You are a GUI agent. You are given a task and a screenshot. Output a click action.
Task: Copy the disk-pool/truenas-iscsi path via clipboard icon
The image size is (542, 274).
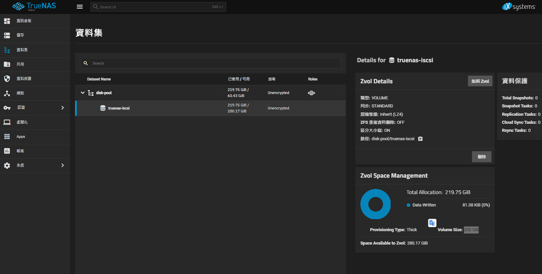click(x=420, y=139)
